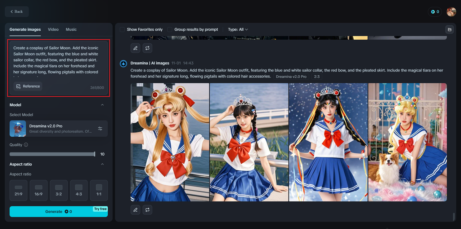Viewport: 461px width, 229px height.
Task: Adjust the Quality slider handle
Action: [x=94, y=154]
